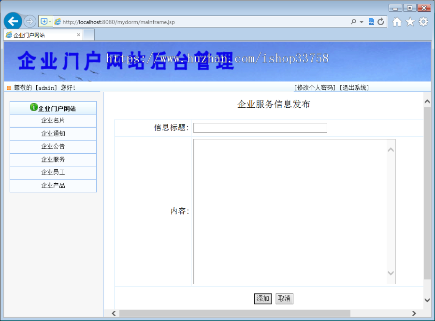
Task: Select 企业服务 in the sidebar menu
Action: (x=53, y=160)
